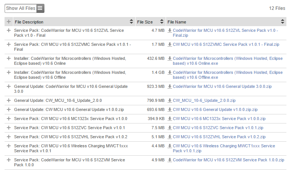Click the 394.9 KB size cell

[x=156, y=119]
